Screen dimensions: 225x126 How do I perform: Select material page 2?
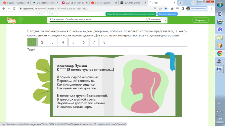(x=42, y=42)
